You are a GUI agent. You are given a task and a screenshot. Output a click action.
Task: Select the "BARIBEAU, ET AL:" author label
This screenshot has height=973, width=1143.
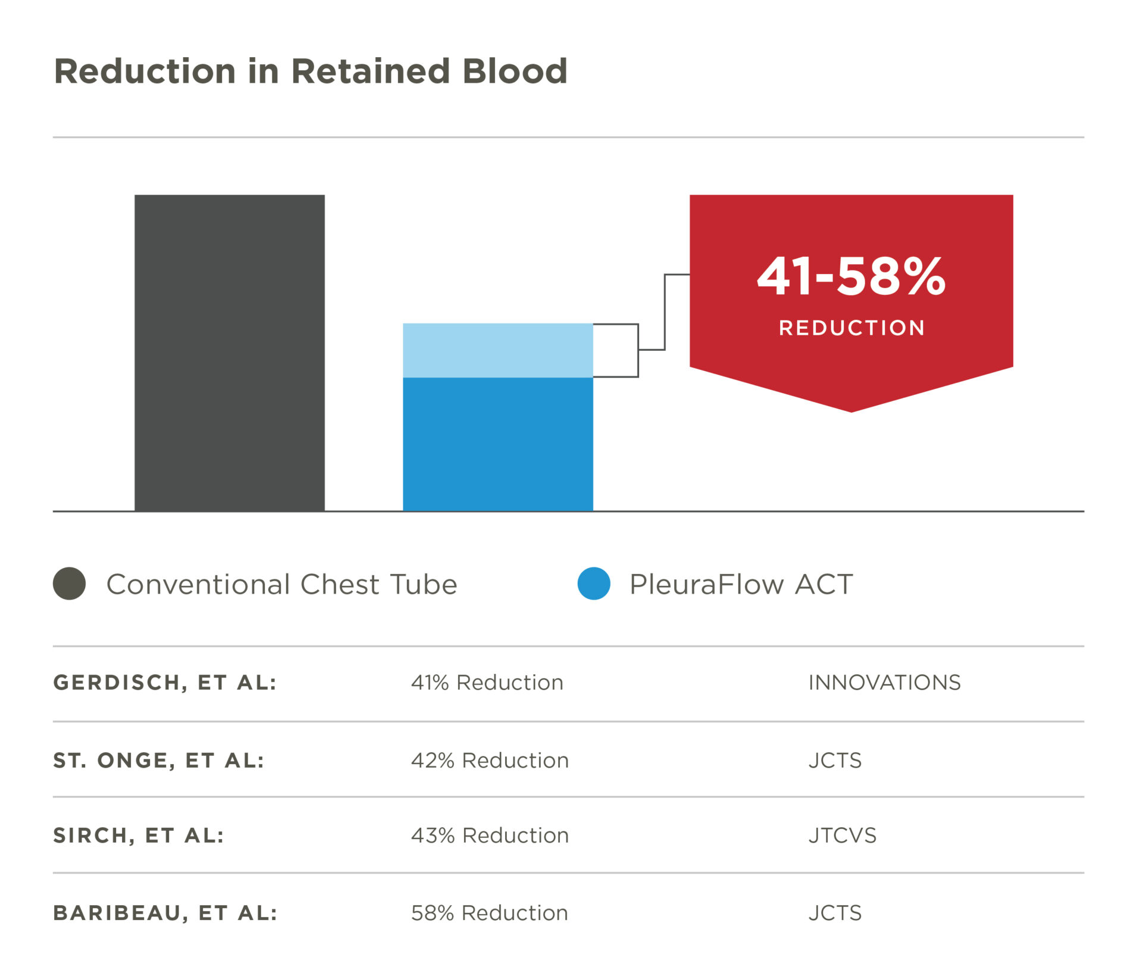165,913
